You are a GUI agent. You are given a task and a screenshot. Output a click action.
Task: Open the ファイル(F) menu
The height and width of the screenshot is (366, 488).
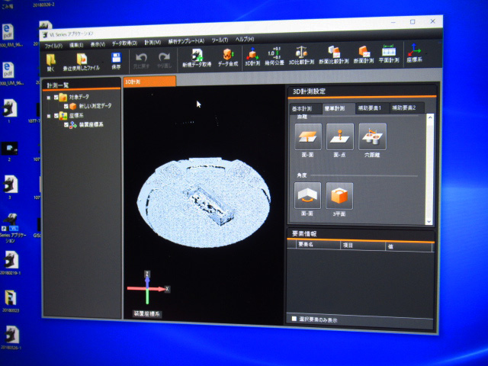point(53,46)
